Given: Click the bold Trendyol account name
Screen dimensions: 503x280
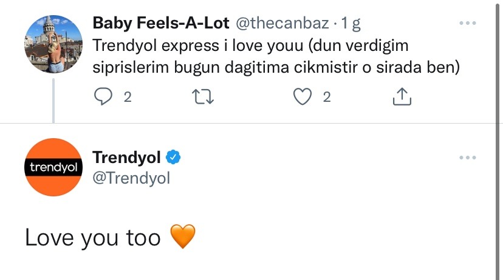Looking at the screenshot, I should coord(126,158).
